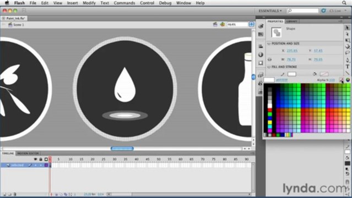Open the Window menu

click(183, 3)
